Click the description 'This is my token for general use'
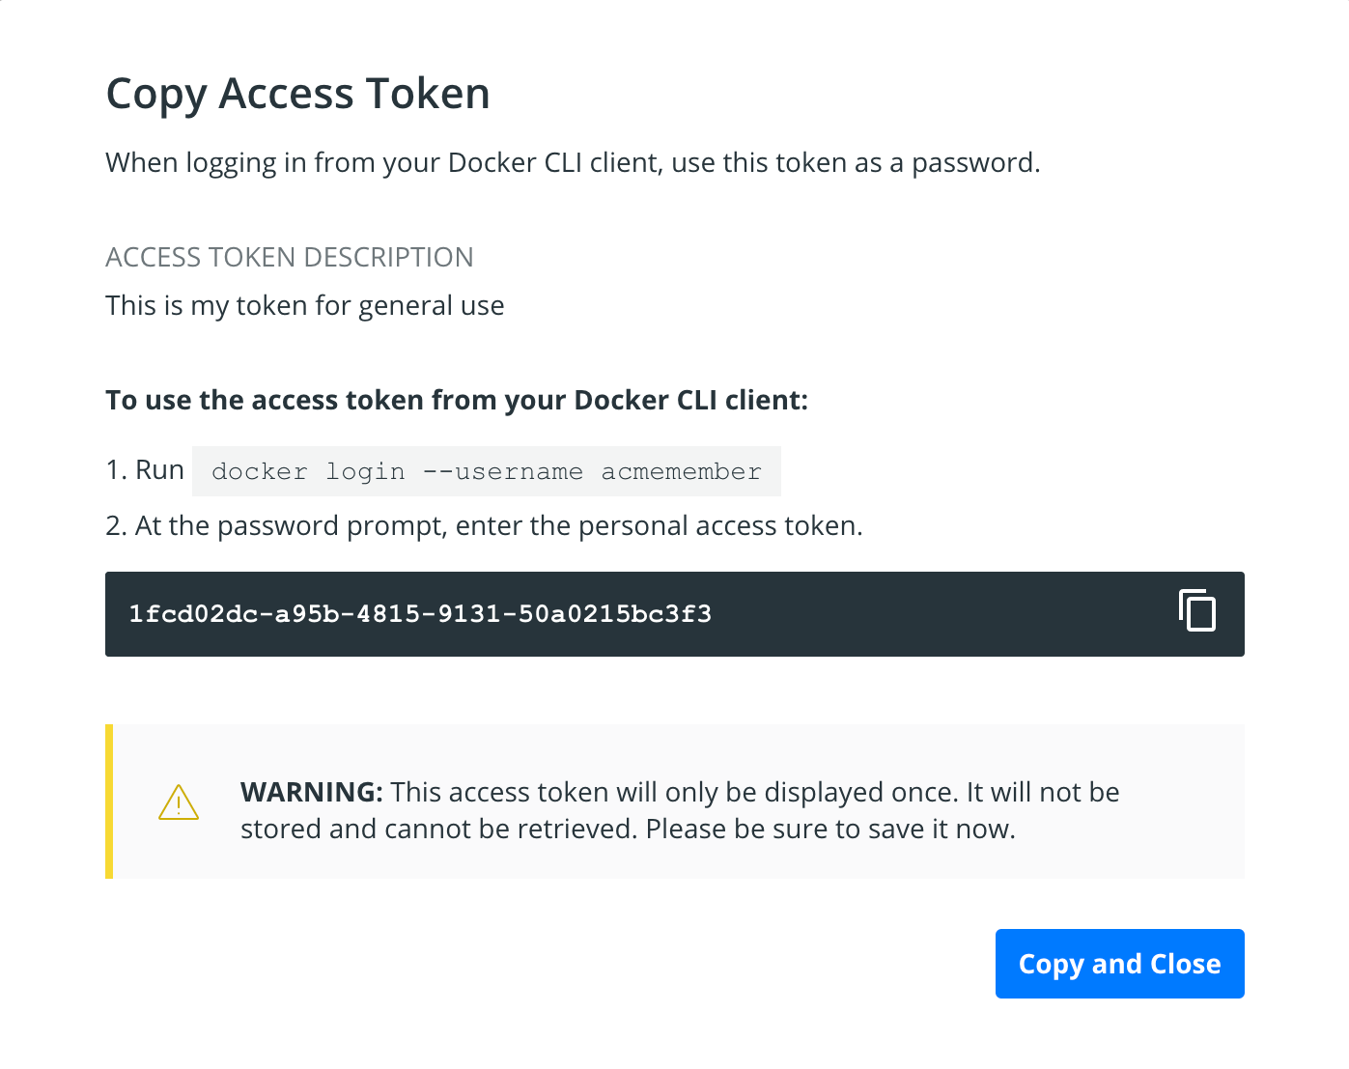The width and height of the screenshot is (1349, 1069). [304, 306]
